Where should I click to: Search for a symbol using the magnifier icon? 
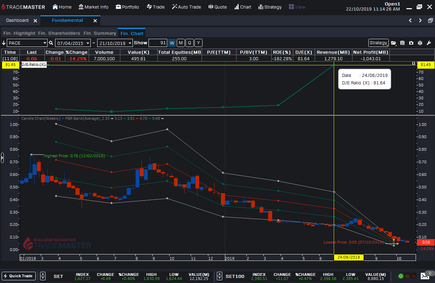(x=50, y=43)
